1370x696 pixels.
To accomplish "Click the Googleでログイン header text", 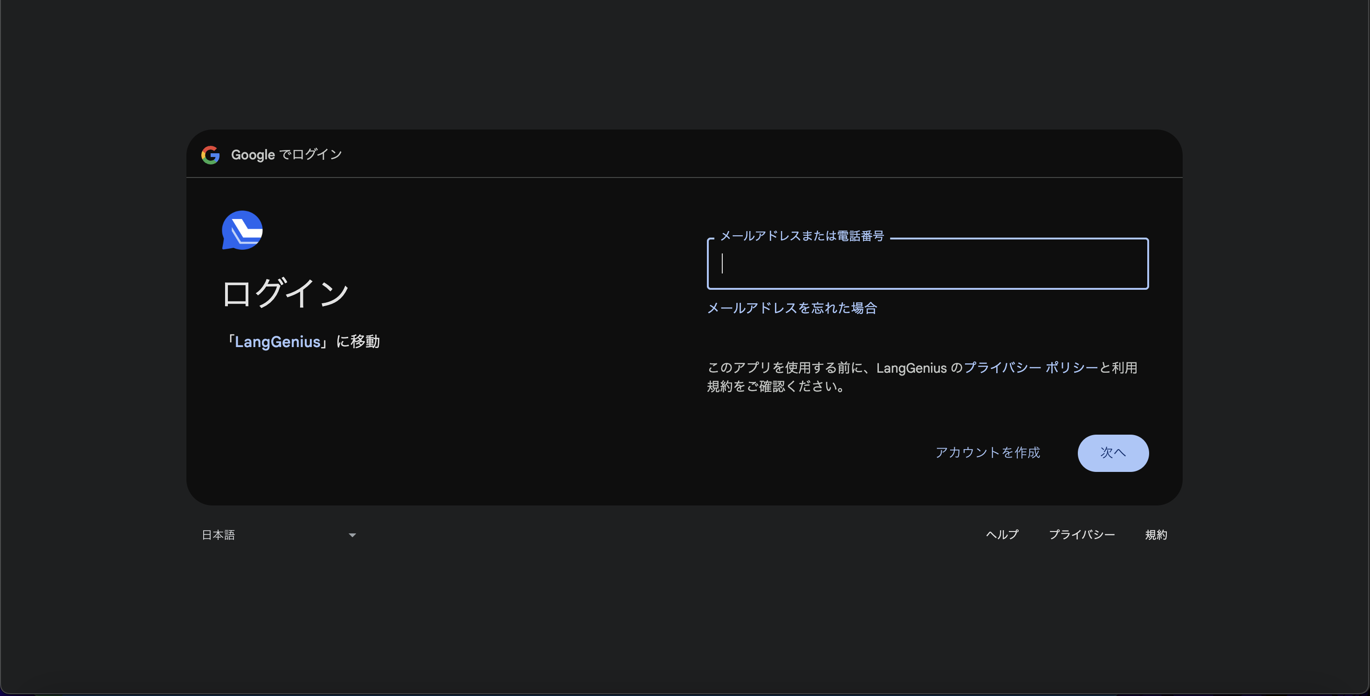I will (x=286, y=155).
